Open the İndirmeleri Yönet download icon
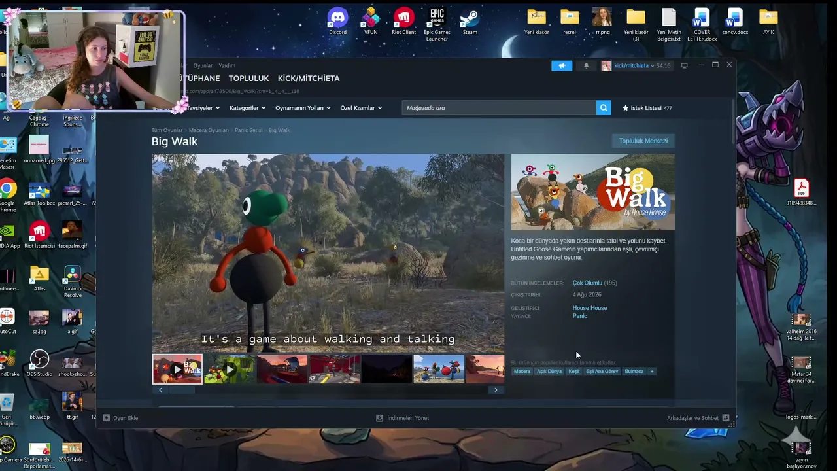This screenshot has height=471, width=837. click(379, 418)
